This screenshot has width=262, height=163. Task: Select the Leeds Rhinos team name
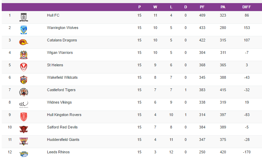coord(58,152)
